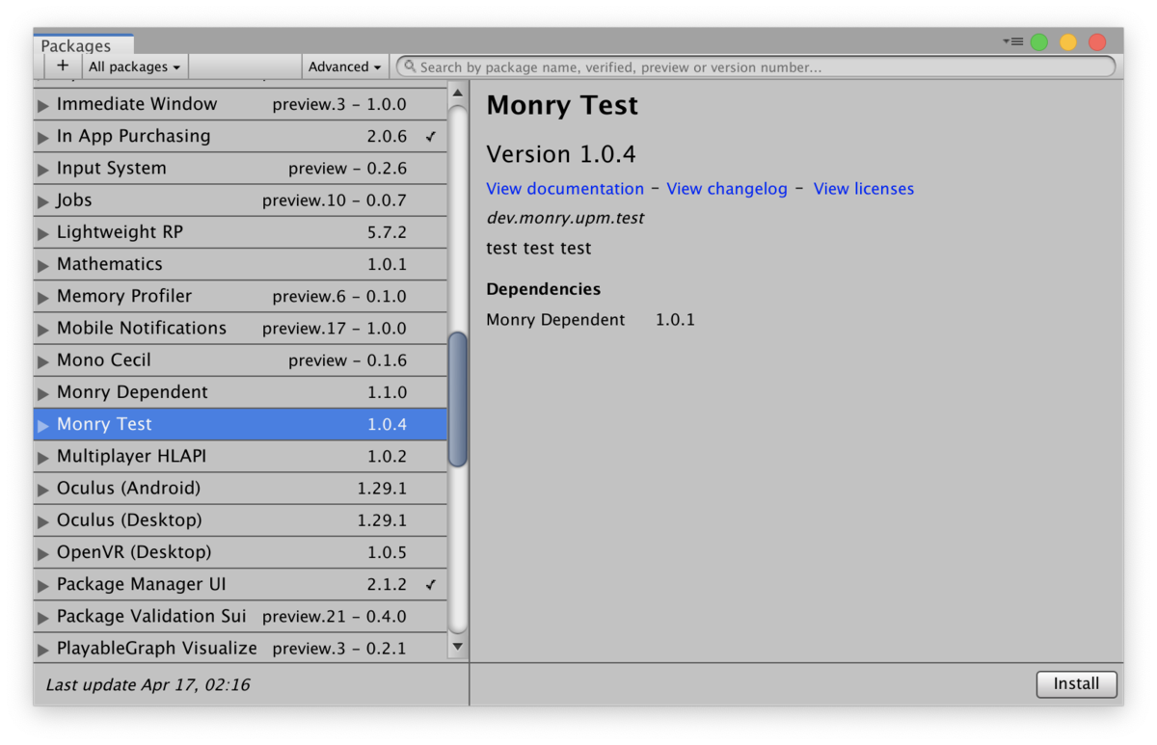Expand Memory Profiler package arrow
1157x745 pixels.
pos(42,297)
